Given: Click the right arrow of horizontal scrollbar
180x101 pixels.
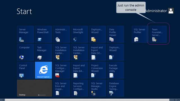Looking at the screenshot, I should pyautogui.click(x=174, y=100).
